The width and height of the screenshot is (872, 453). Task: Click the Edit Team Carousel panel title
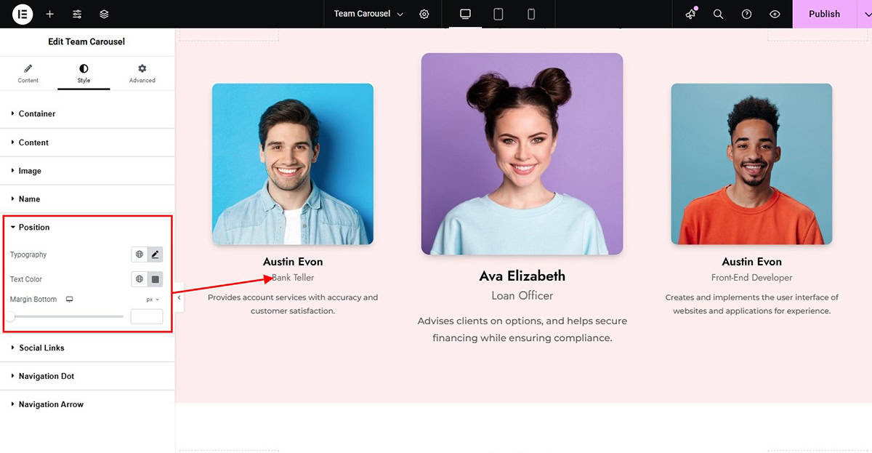pyautogui.click(x=86, y=41)
